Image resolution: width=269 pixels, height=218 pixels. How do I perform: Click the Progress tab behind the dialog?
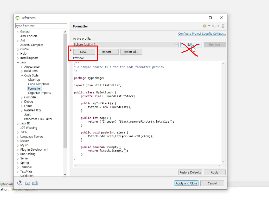7,184
